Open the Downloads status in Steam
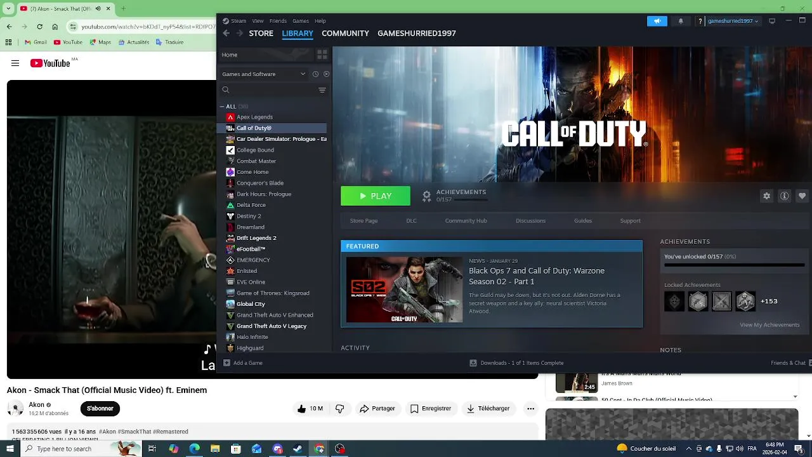812x457 pixels. tap(516, 363)
